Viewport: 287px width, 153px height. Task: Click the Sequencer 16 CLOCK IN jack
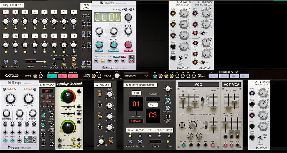[x=6, y=61]
